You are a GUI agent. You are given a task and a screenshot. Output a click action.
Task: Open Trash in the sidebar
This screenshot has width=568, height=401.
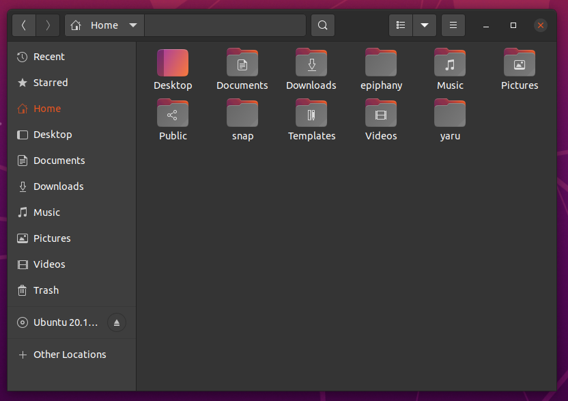72,290
